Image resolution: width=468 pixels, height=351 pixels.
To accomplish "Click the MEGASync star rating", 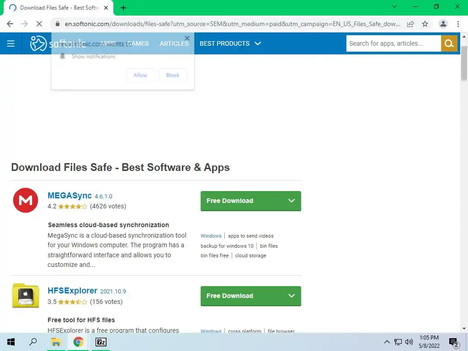I will 73,206.
